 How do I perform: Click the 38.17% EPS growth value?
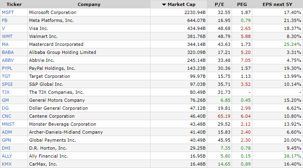[x=292, y=156]
